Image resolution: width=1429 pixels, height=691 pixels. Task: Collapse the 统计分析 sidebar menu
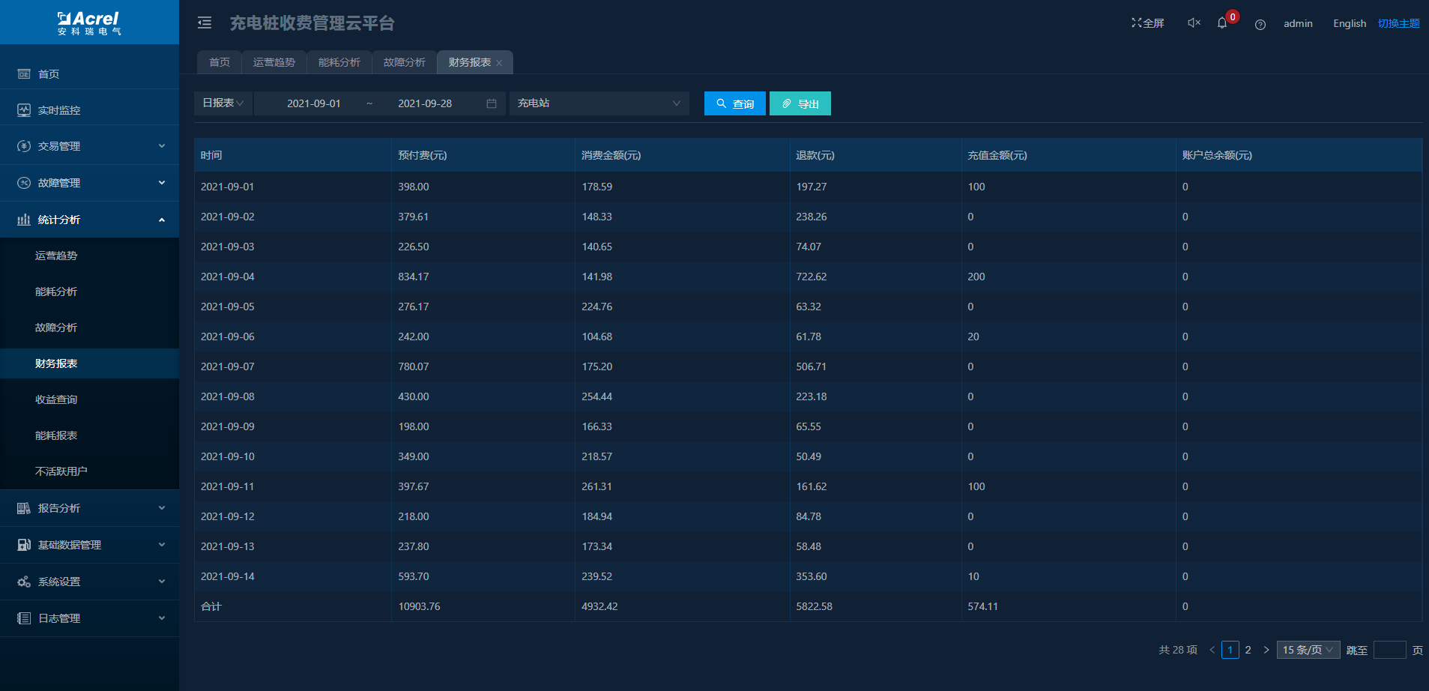[161, 220]
